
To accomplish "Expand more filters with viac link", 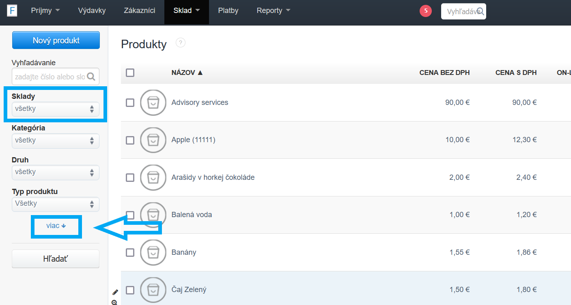I will pos(56,226).
